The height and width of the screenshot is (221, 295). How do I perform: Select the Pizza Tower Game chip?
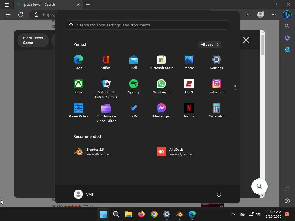coord(33,40)
